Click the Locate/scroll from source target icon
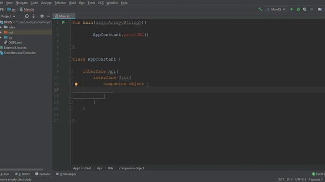The image size is (325, 182). click(27, 16)
